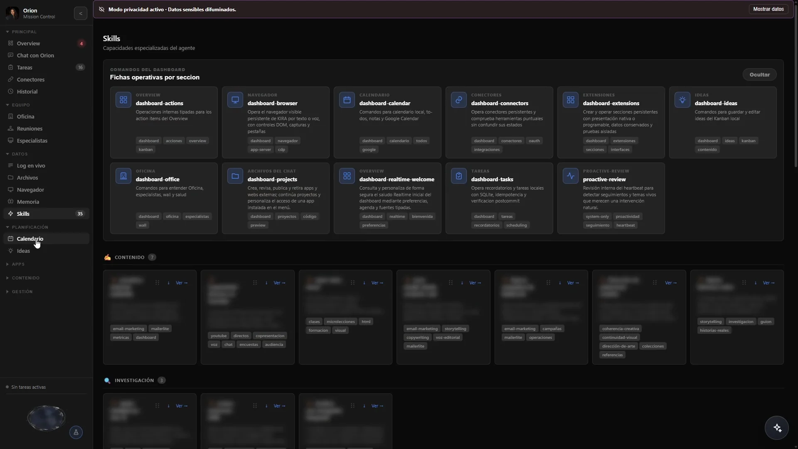Click the youtube tag on Contenido card

coord(219,336)
